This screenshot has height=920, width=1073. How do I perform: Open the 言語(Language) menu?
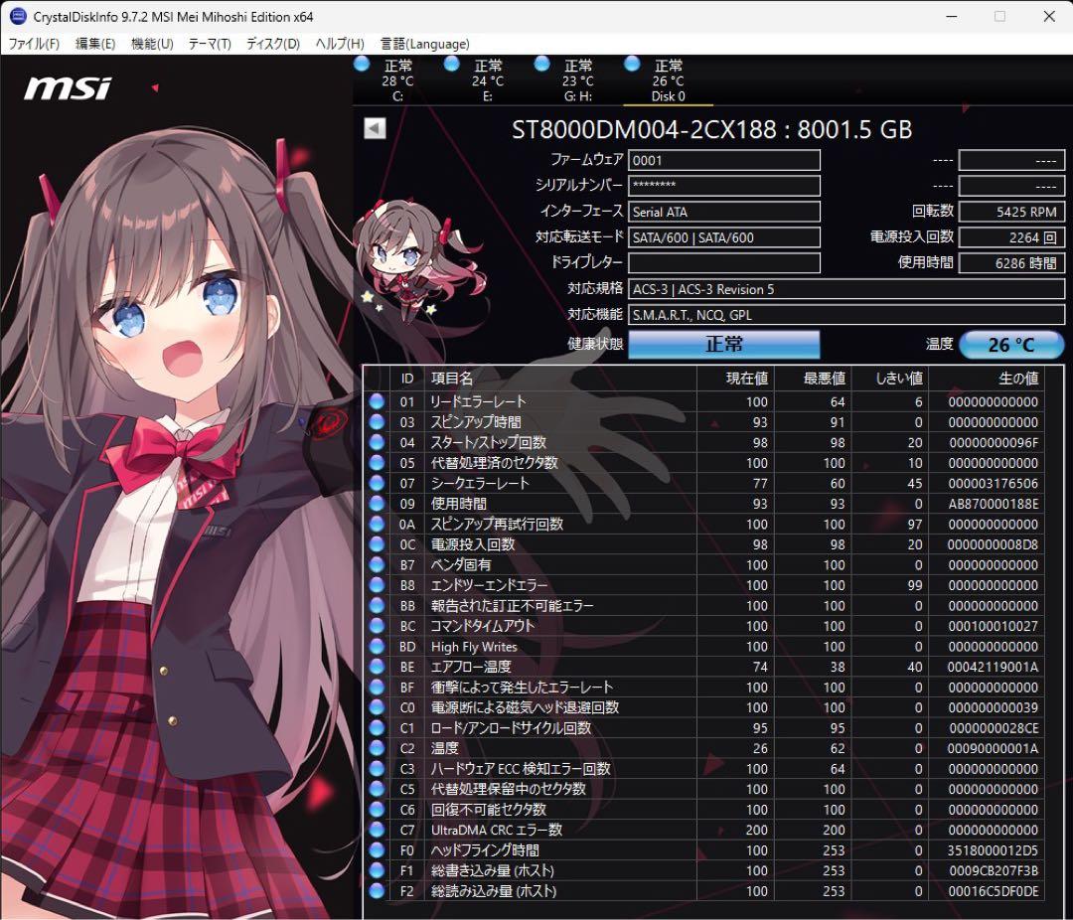(425, 44)
